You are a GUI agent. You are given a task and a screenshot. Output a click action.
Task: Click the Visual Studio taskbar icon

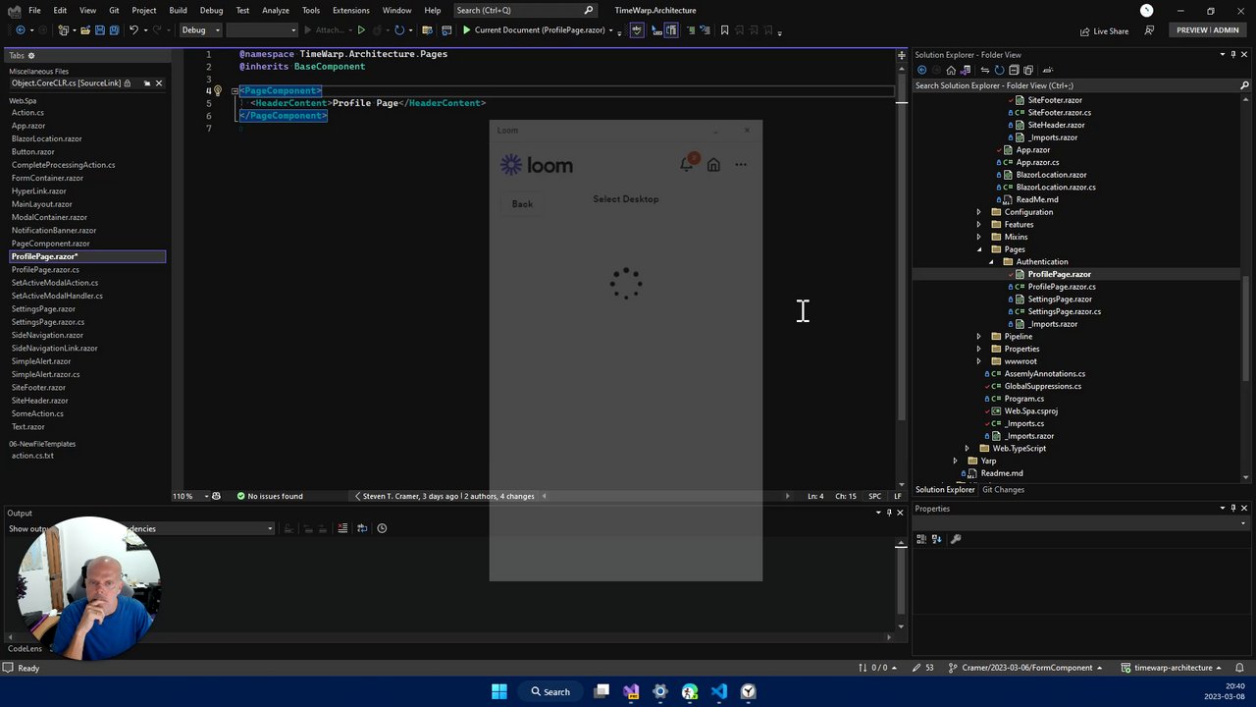pyautogui.click(x=631, y=691)
